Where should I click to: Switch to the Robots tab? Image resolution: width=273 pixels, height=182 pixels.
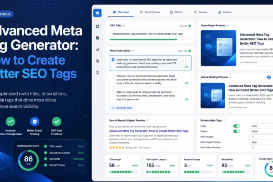[x=176, y=12]
